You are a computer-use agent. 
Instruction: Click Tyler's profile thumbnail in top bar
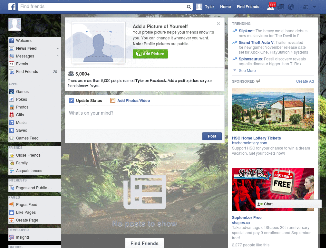click(x=199, y=7)
